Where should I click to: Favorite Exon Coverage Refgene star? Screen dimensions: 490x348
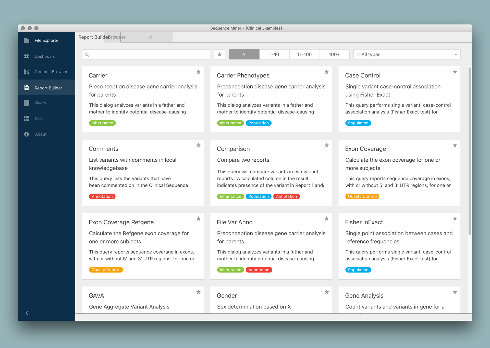tap(198, 219)
